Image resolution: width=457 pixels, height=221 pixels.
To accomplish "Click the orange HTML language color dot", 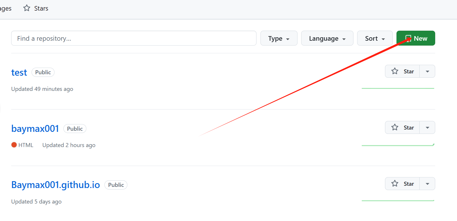I will tap(14, 145).
